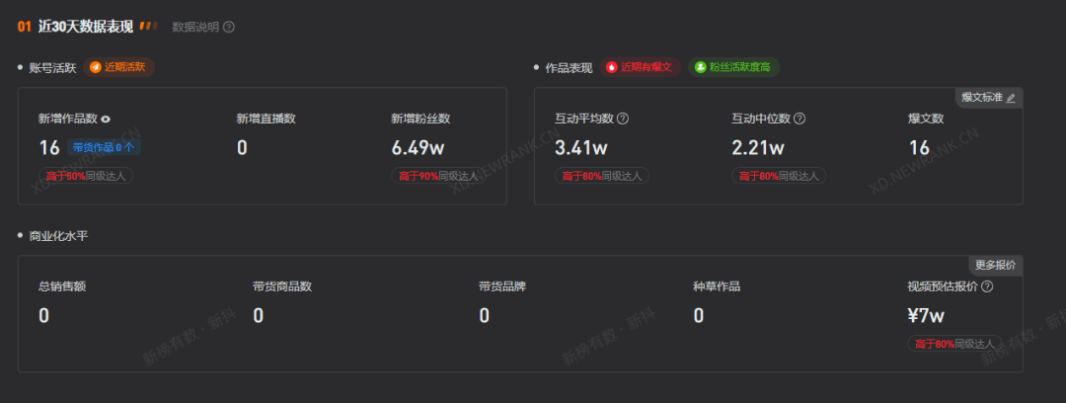Click the 高于90%同级达人 tag under 新增粉丝数
The image size is (1066, 403).
point(435,176)
